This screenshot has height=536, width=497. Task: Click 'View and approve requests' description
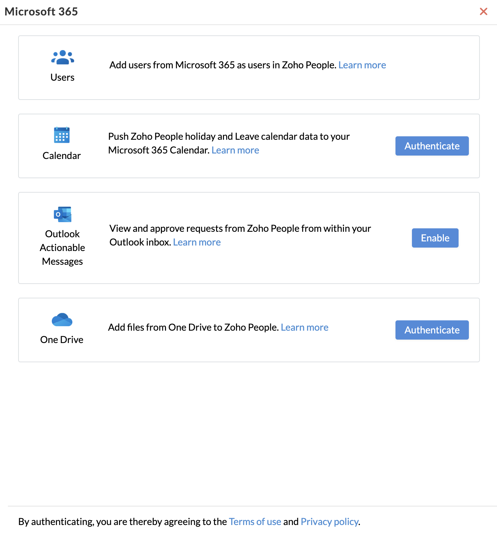tap(240, 235)
